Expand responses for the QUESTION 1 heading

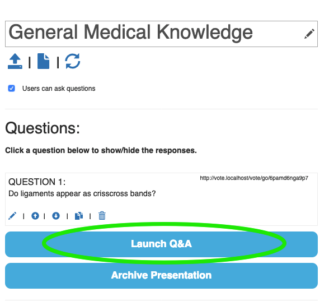pyautogui.click(x=37, y=182)
